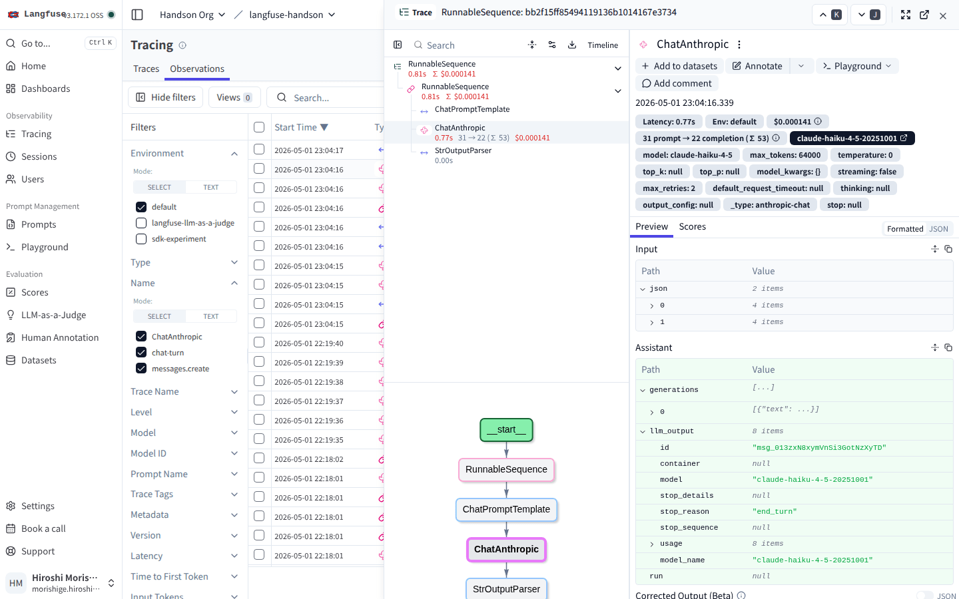Open the claude-haiku-4-5-20251001 model link
The width and height of the screenshot is (959, 599).
click(852, 138)
